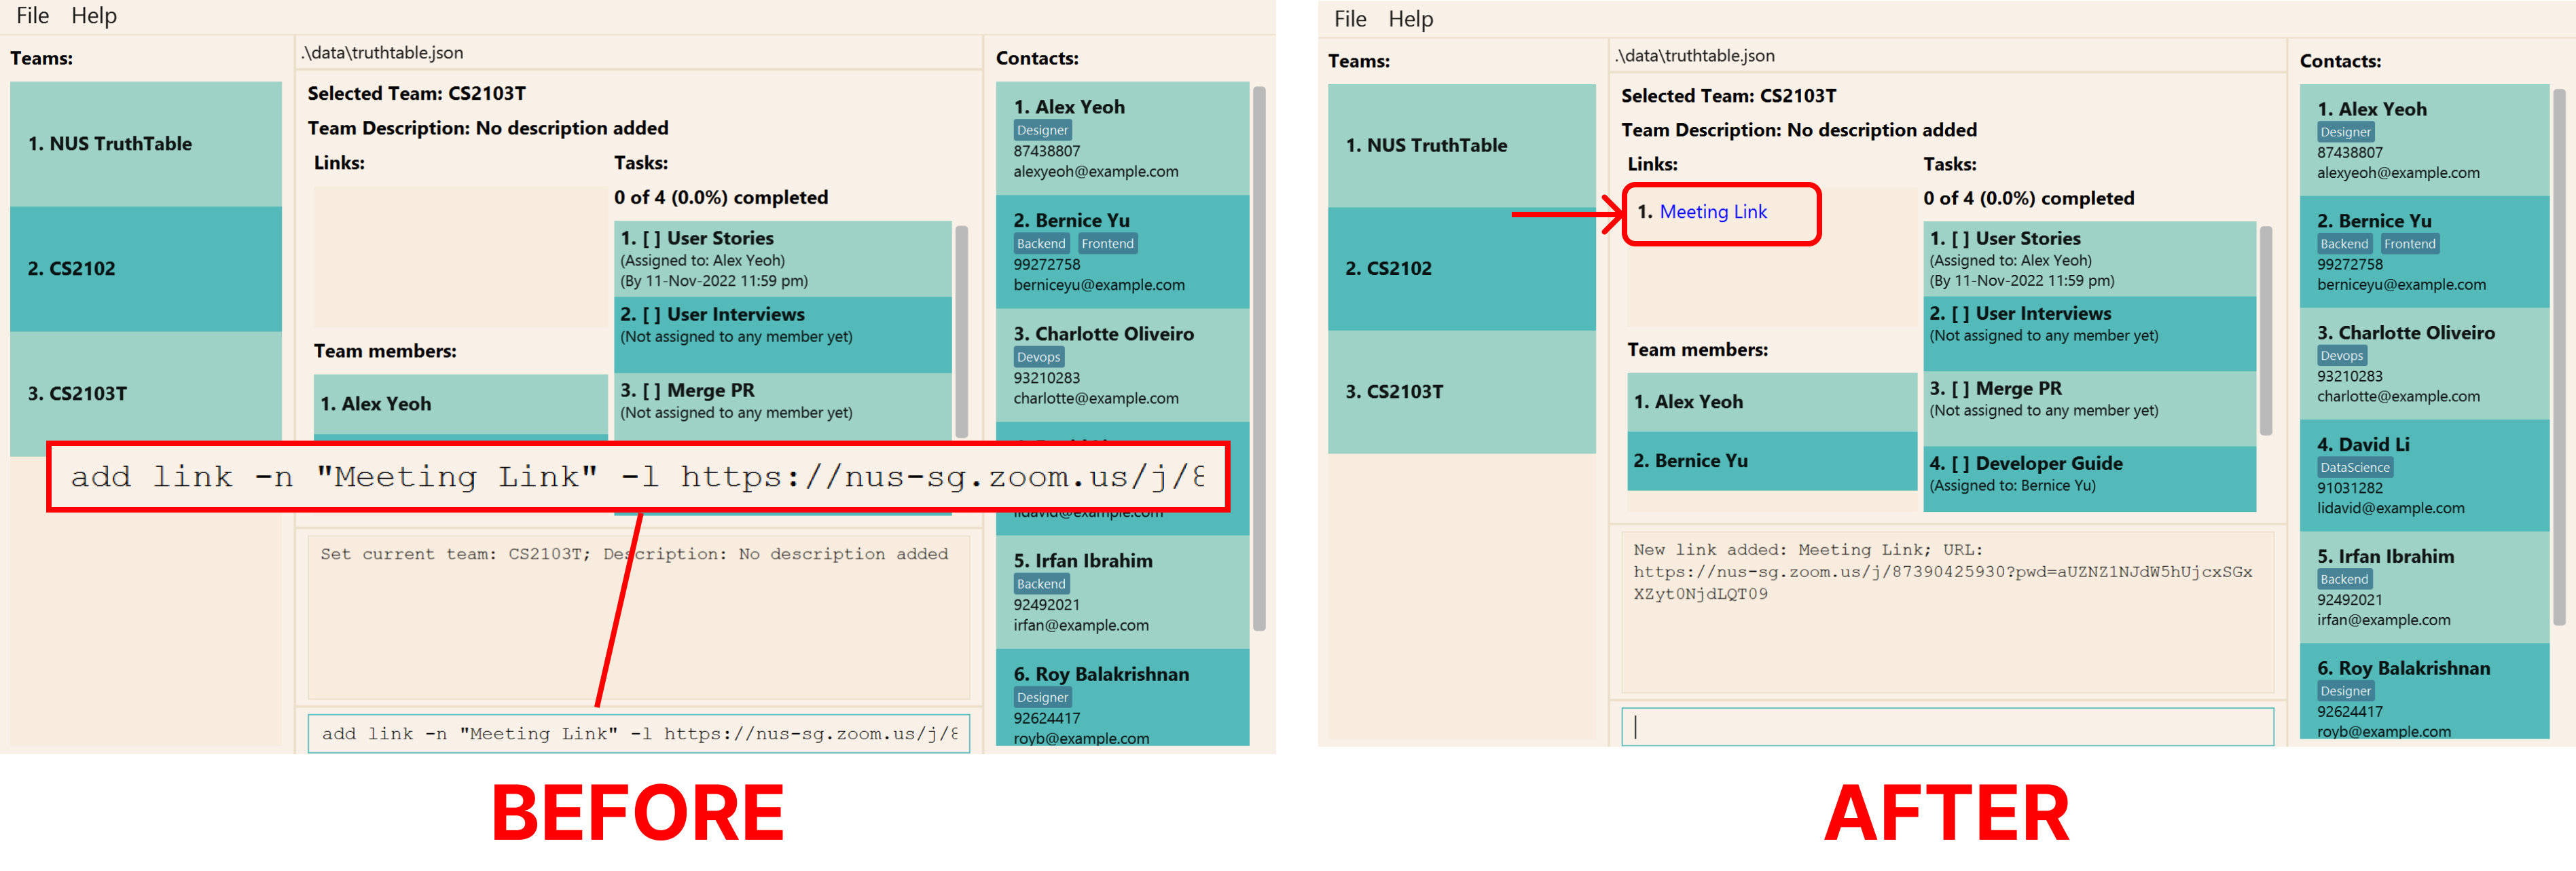Select Charlotte Oliveiro contact in BEFORE window
This screenshot has width=2576, height=871.
pyautogui.click(x=1122, y=365)
